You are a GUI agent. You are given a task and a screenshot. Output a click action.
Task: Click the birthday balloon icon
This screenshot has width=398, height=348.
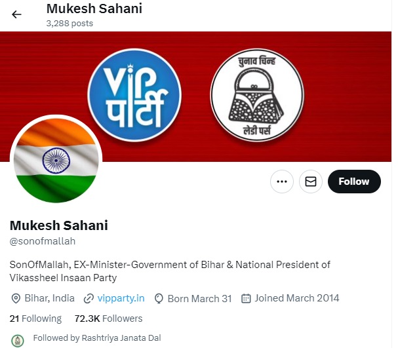[159, 298]
